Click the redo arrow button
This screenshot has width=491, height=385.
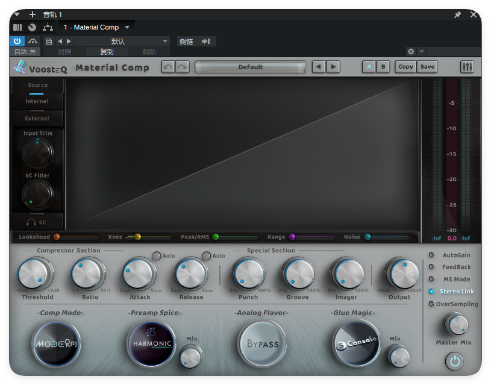tap(183, 67)
